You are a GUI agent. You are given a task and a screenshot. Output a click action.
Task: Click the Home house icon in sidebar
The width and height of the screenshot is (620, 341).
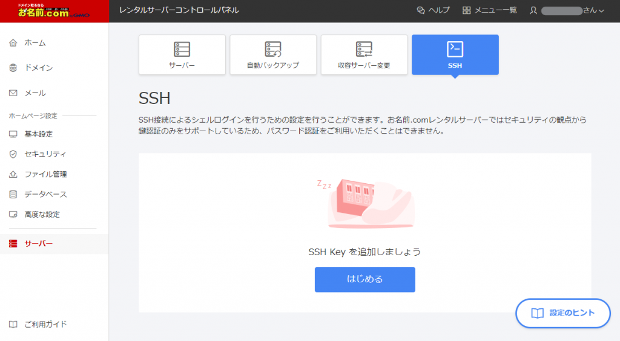click(13, 43)
